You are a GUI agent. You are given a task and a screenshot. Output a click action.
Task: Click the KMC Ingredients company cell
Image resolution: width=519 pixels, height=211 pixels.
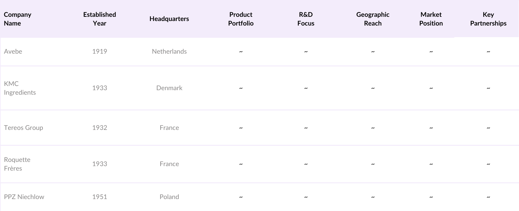pos(20,88)
